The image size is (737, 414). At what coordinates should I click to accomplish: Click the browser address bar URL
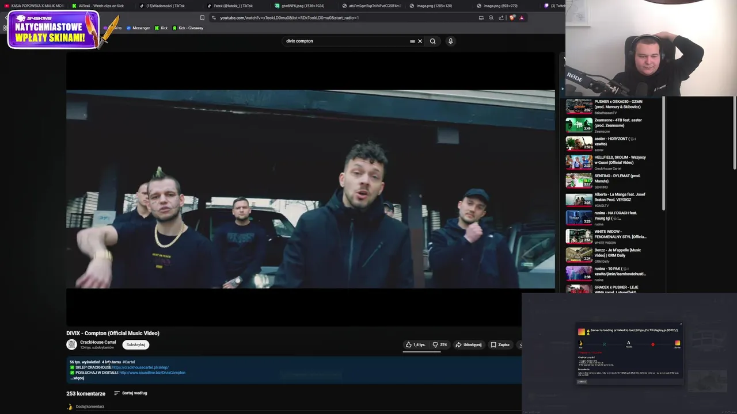[289, 18]
